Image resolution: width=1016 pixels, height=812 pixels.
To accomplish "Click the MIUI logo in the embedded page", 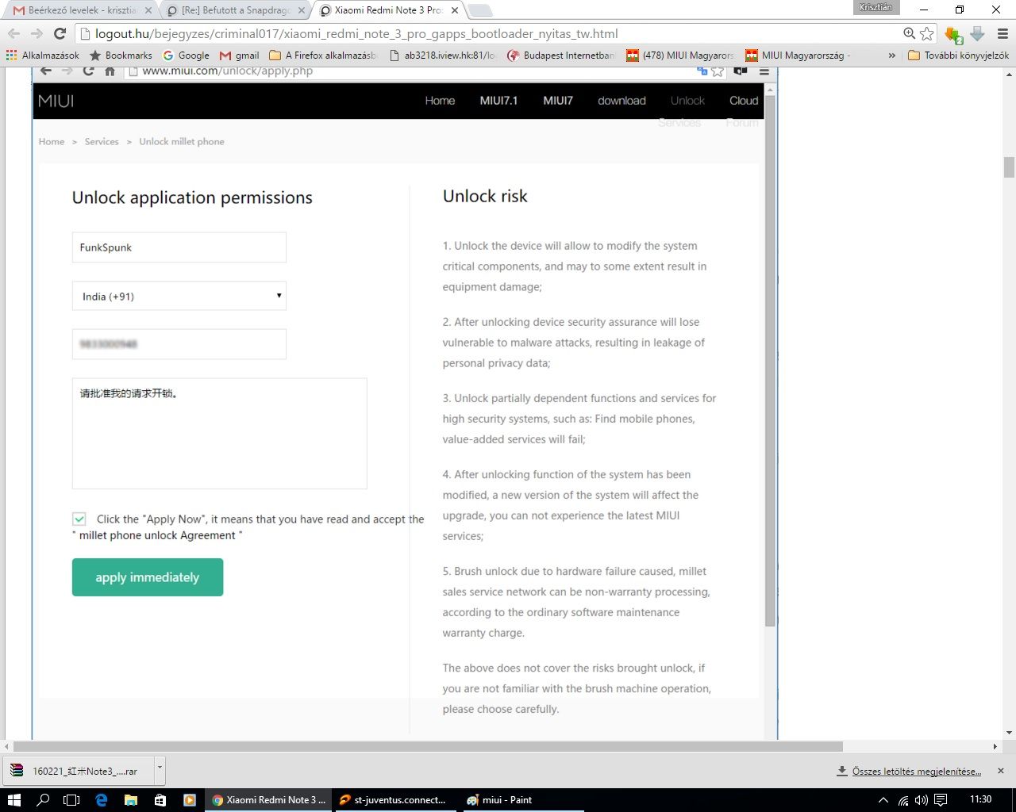I will 56,101.
